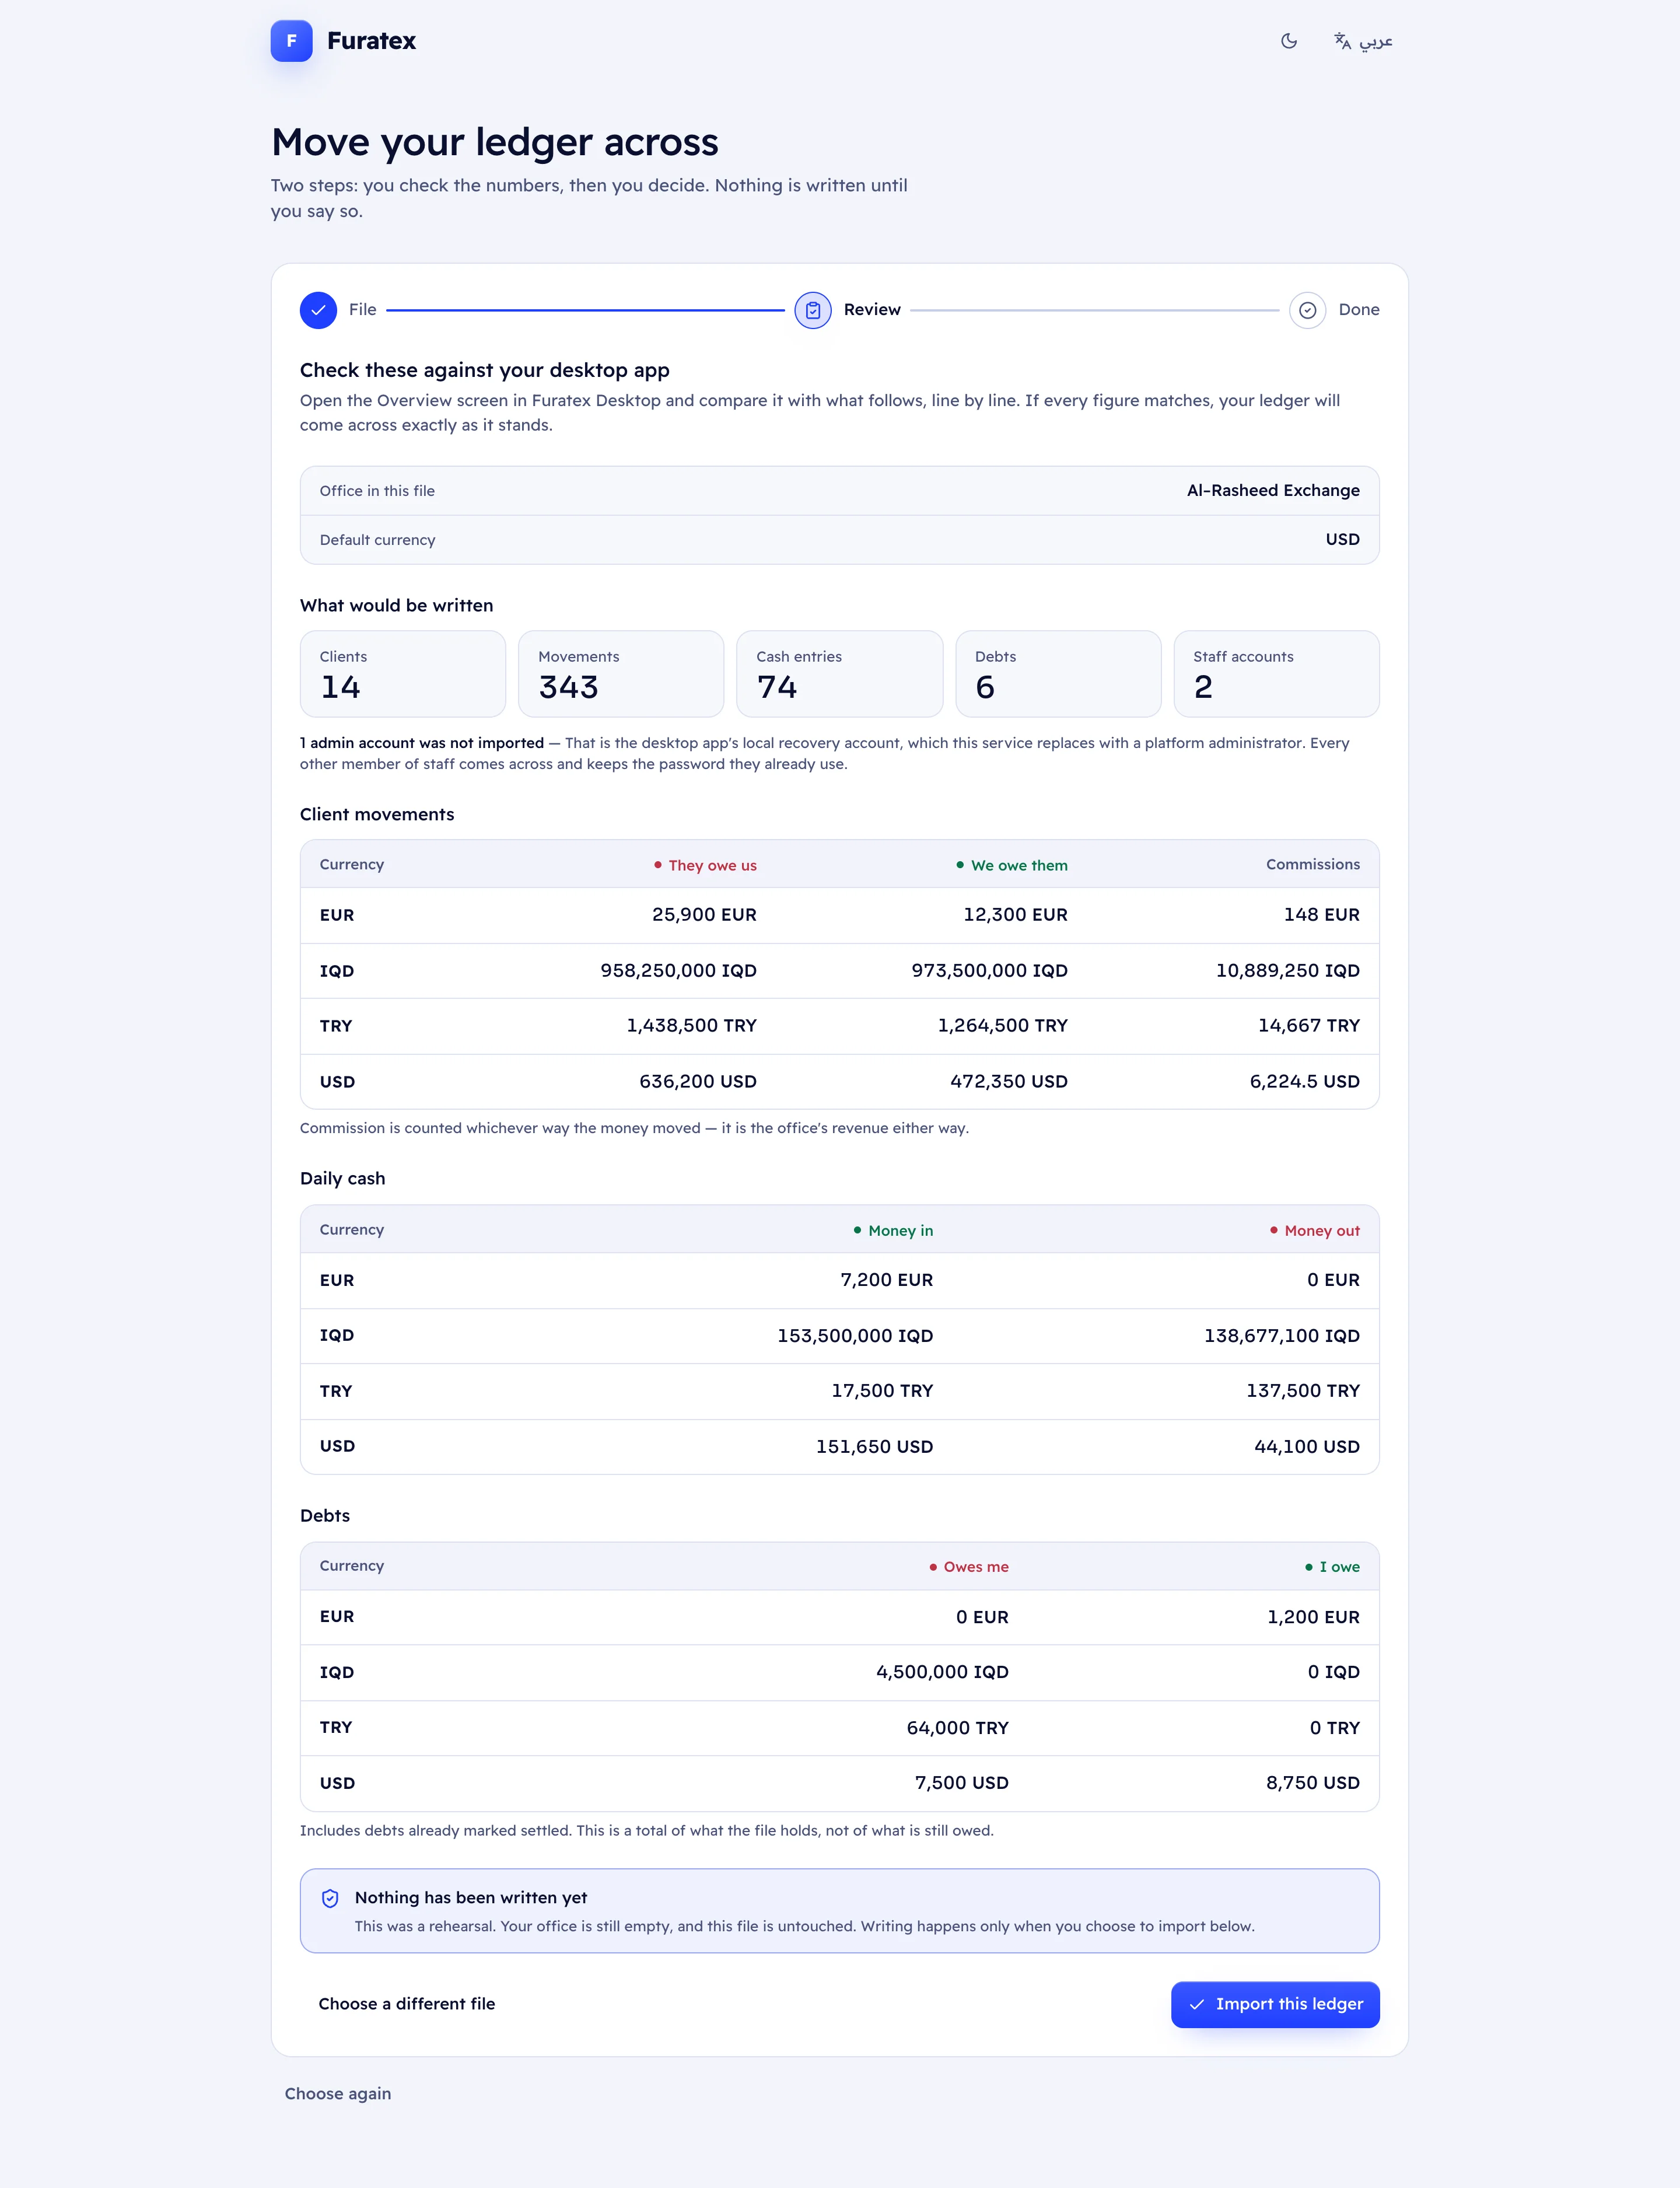Click the Staff accounts card showing 2
This screenshot has height=2188, width=1680.
pyautogui.click(x=1277, y=674)
